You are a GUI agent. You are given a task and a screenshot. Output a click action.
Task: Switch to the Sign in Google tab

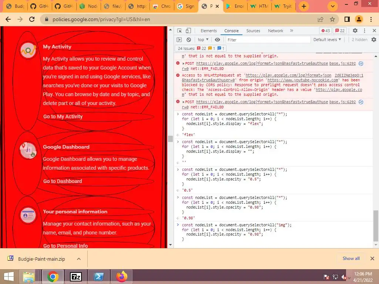[x=186, y=6]
